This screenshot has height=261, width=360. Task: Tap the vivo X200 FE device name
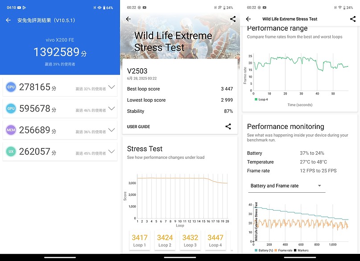(60, 40)
